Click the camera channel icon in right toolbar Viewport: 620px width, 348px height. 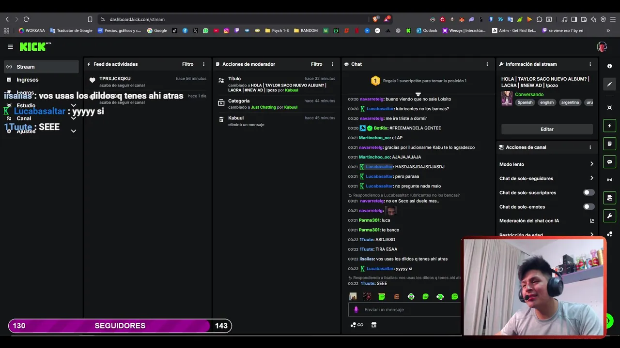[x=610, y=198]
